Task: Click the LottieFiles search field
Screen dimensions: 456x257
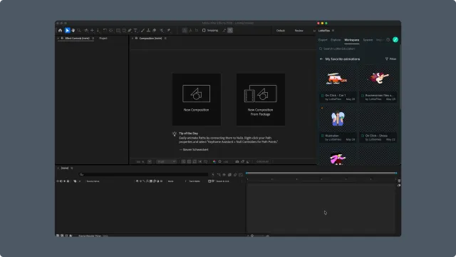Action: point(358,49)
